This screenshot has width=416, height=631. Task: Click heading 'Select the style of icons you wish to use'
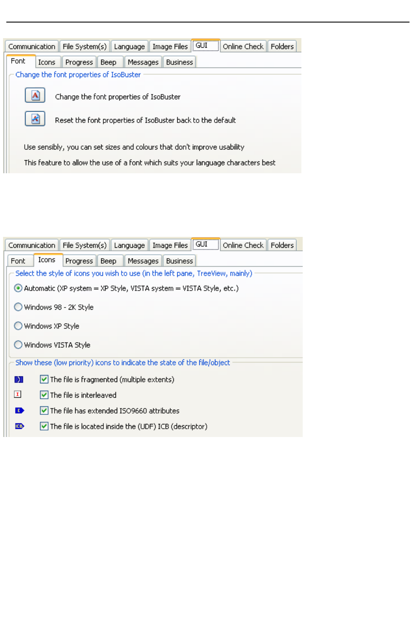pyautogui.click(x=134, y=273)
